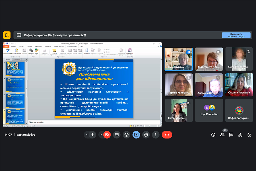Open the 'Файл' tab in PowerPoint
This screenshot has height=171, width=256.
point(6,46)
